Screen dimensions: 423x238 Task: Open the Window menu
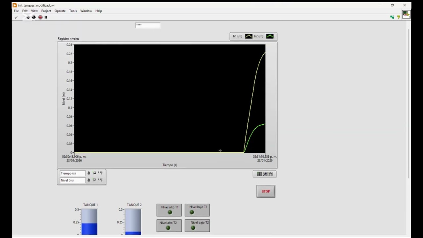(86, 11)
